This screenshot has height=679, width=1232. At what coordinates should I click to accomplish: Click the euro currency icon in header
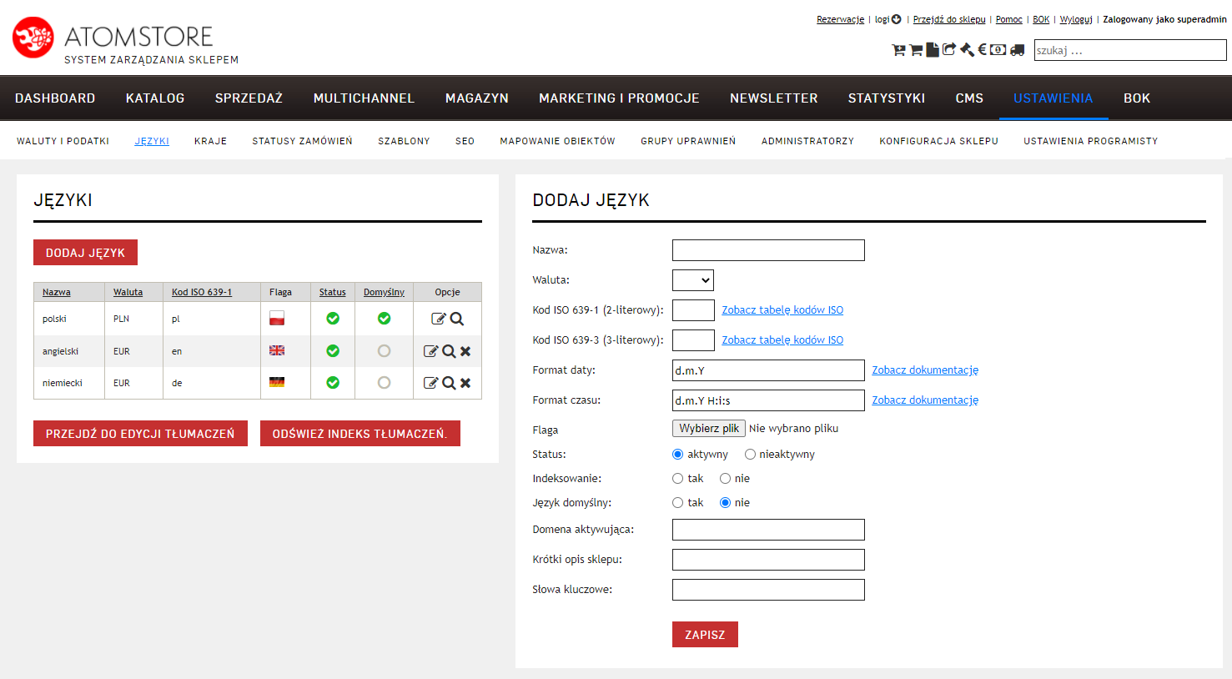coord(982,49)
